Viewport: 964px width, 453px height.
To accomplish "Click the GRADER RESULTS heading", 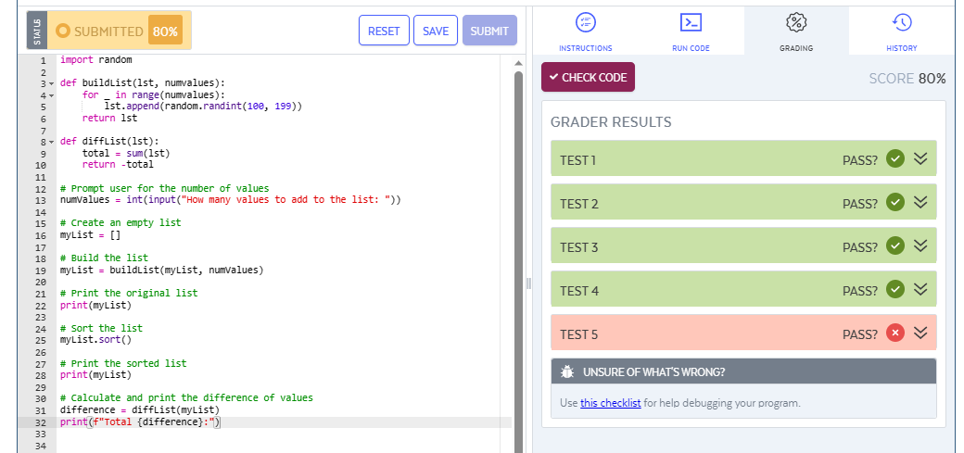I will [611, 121].
